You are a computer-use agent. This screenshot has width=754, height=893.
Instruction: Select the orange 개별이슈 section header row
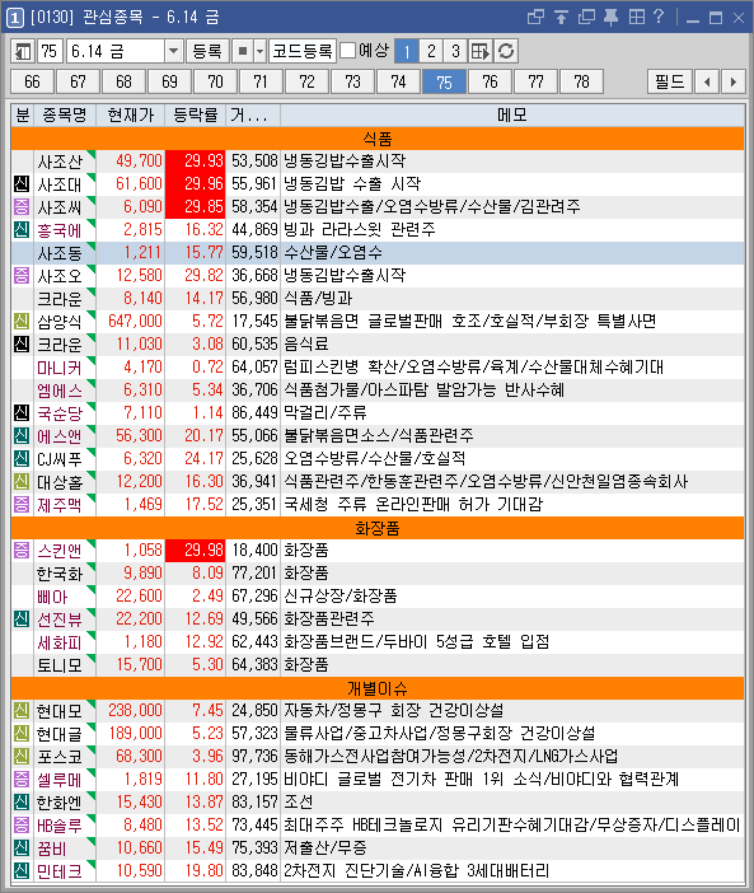[378, 688]
